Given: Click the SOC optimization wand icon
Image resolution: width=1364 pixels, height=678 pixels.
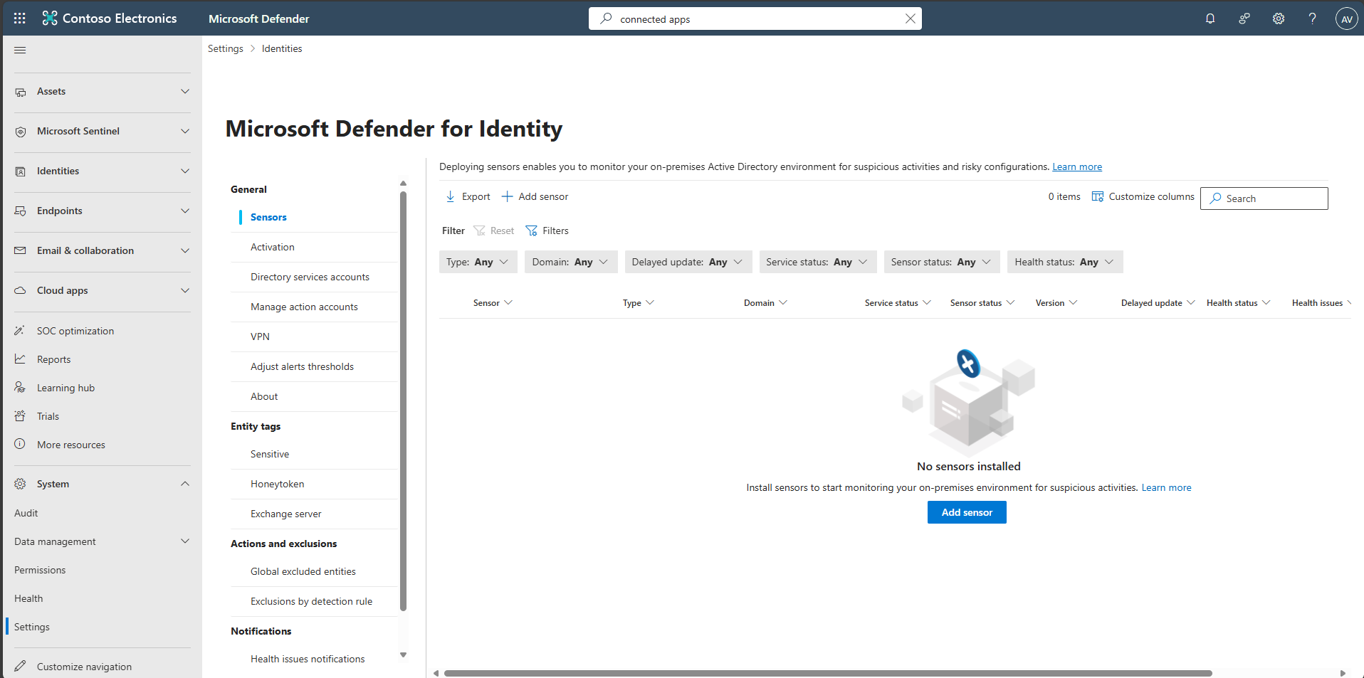Looking at the screenshot, I should (20, 331).
